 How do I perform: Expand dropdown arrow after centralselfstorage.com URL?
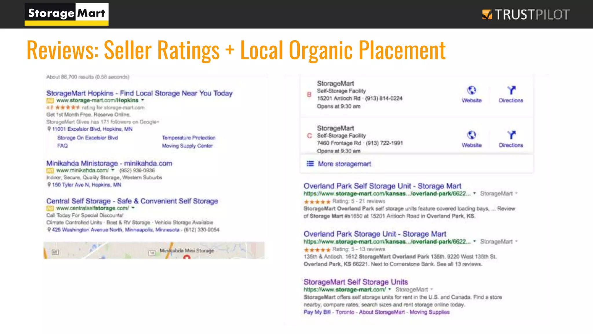pos(133,208)
